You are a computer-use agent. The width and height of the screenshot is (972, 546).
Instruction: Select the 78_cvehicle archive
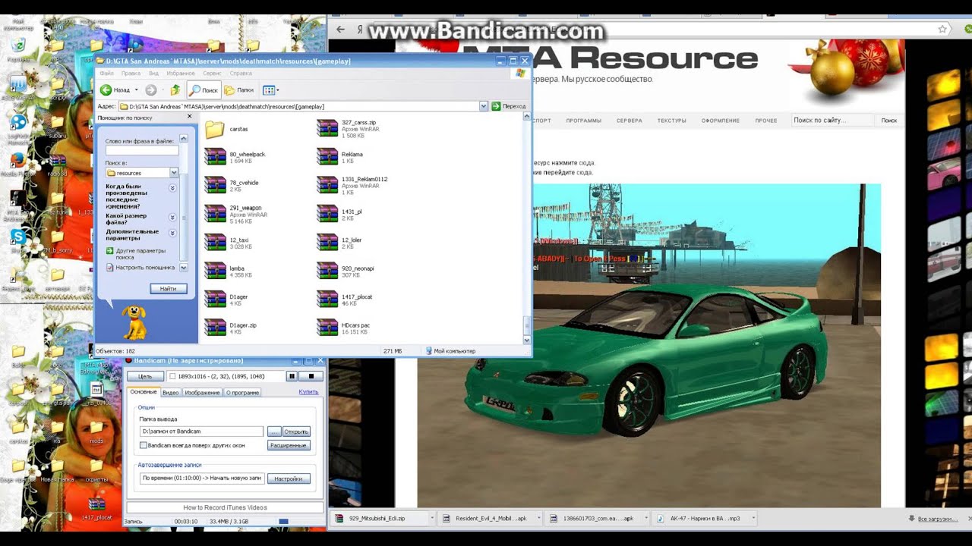[x=232, y=186]
